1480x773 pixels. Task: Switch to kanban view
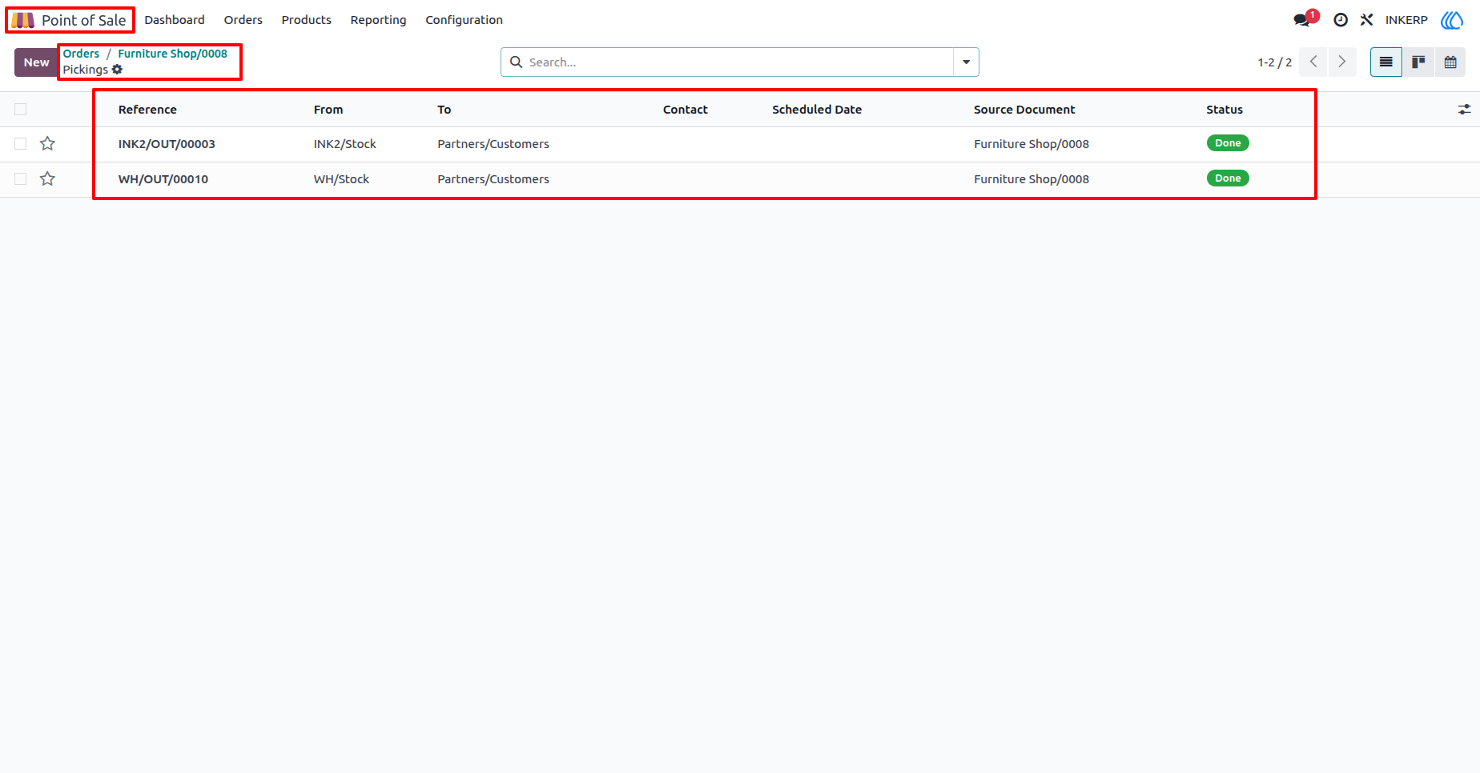1418,62
